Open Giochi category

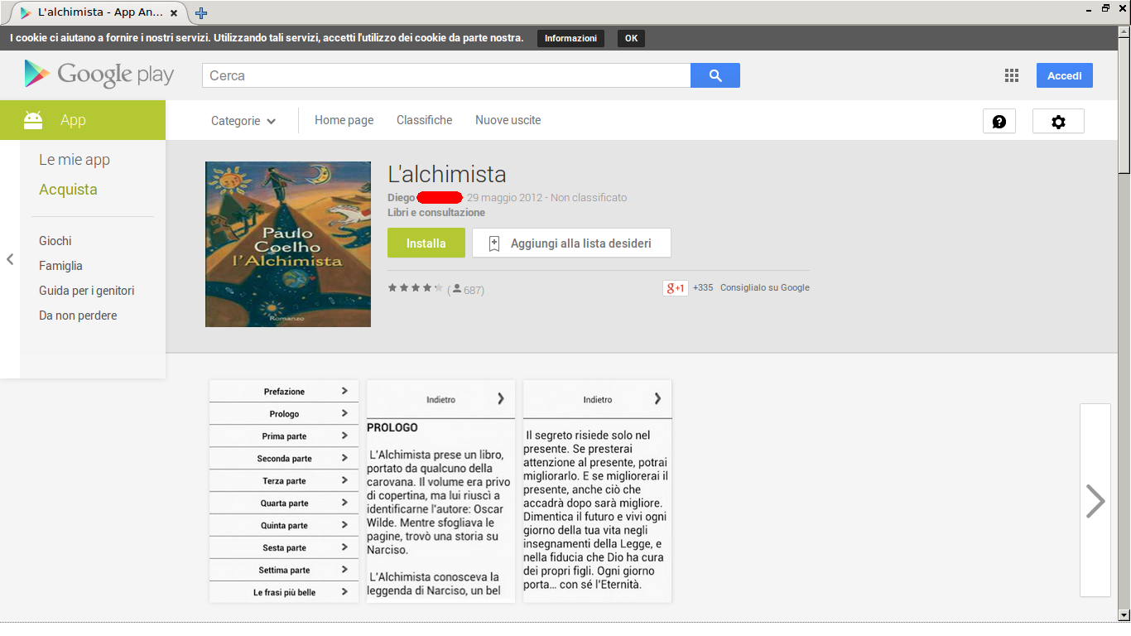(x=55, y=241)
